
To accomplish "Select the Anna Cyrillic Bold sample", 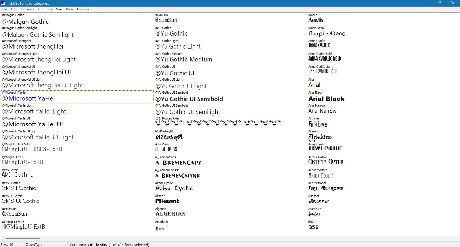I will coord(325,59).
